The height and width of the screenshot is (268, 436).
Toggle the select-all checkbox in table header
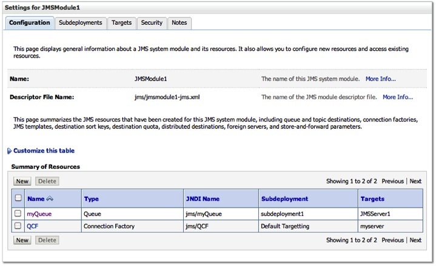point(18,198)
